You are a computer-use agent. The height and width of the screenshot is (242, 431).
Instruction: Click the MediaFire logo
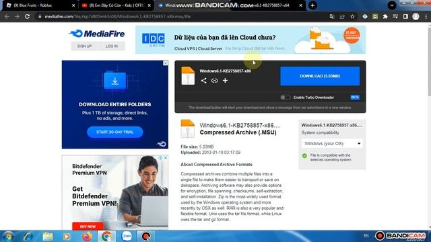(x=97, y=34)
